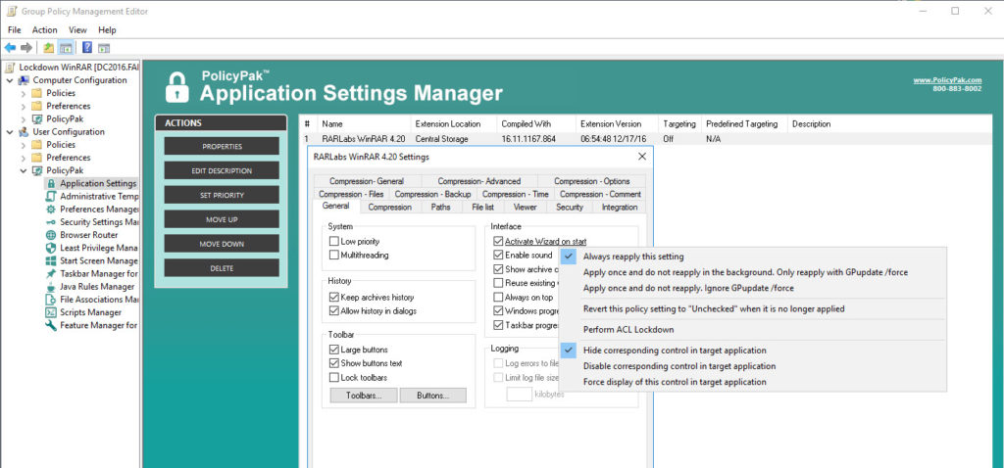
Task: Click the Back arrow toolbar icon
Action: 10,48
